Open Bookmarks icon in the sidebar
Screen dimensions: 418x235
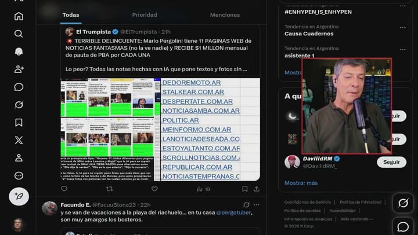point(19,123)
